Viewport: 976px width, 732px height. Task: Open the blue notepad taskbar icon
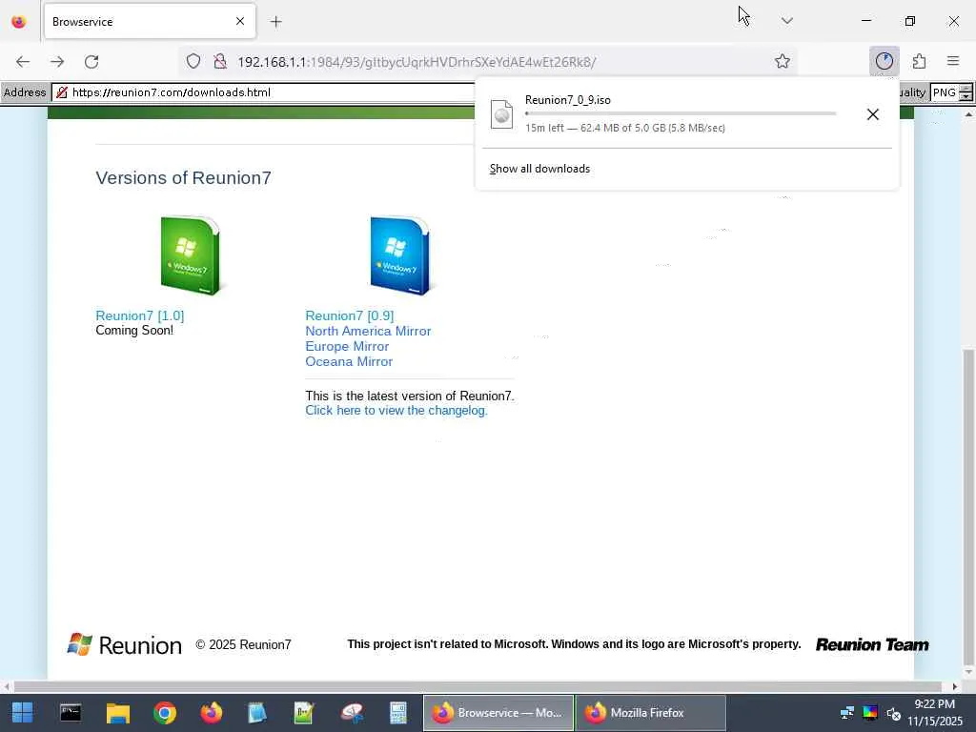pyautogui.click(x=257, y=713)
